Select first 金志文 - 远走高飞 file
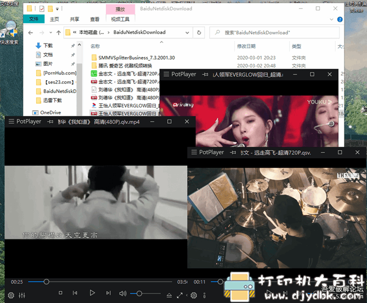 (125, 74)
